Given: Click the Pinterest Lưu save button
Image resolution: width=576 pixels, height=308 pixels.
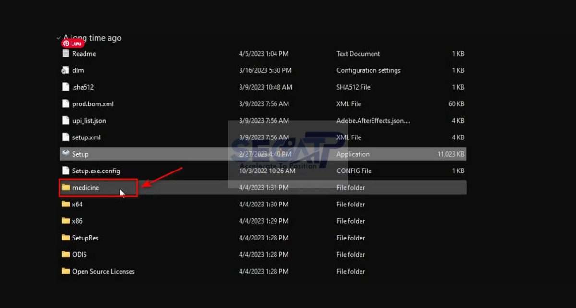Looking at the screenshot, I should [73, 43].
